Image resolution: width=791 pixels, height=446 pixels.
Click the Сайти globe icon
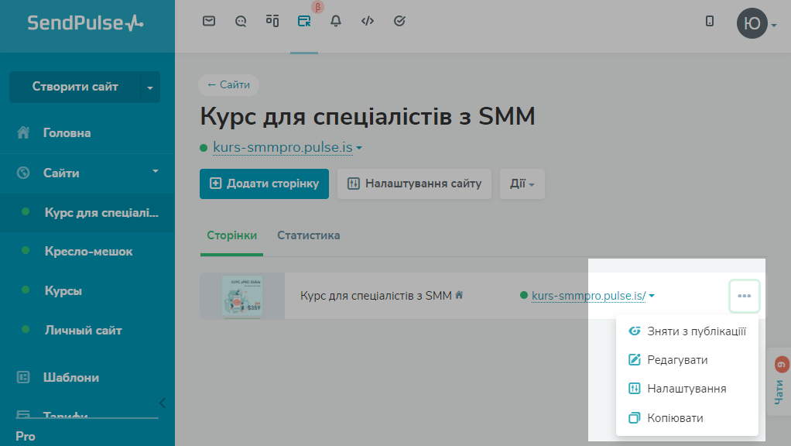(23, 173)
